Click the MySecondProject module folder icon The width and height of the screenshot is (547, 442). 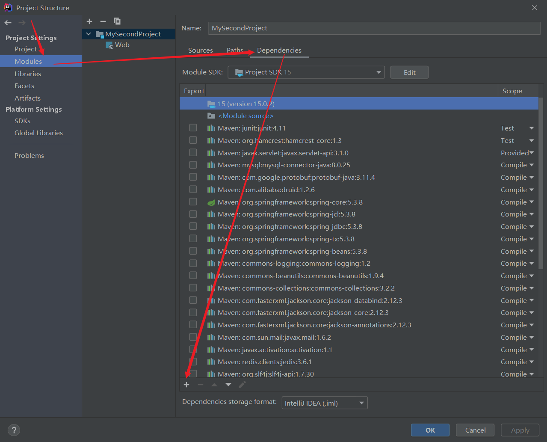[100, 34]
